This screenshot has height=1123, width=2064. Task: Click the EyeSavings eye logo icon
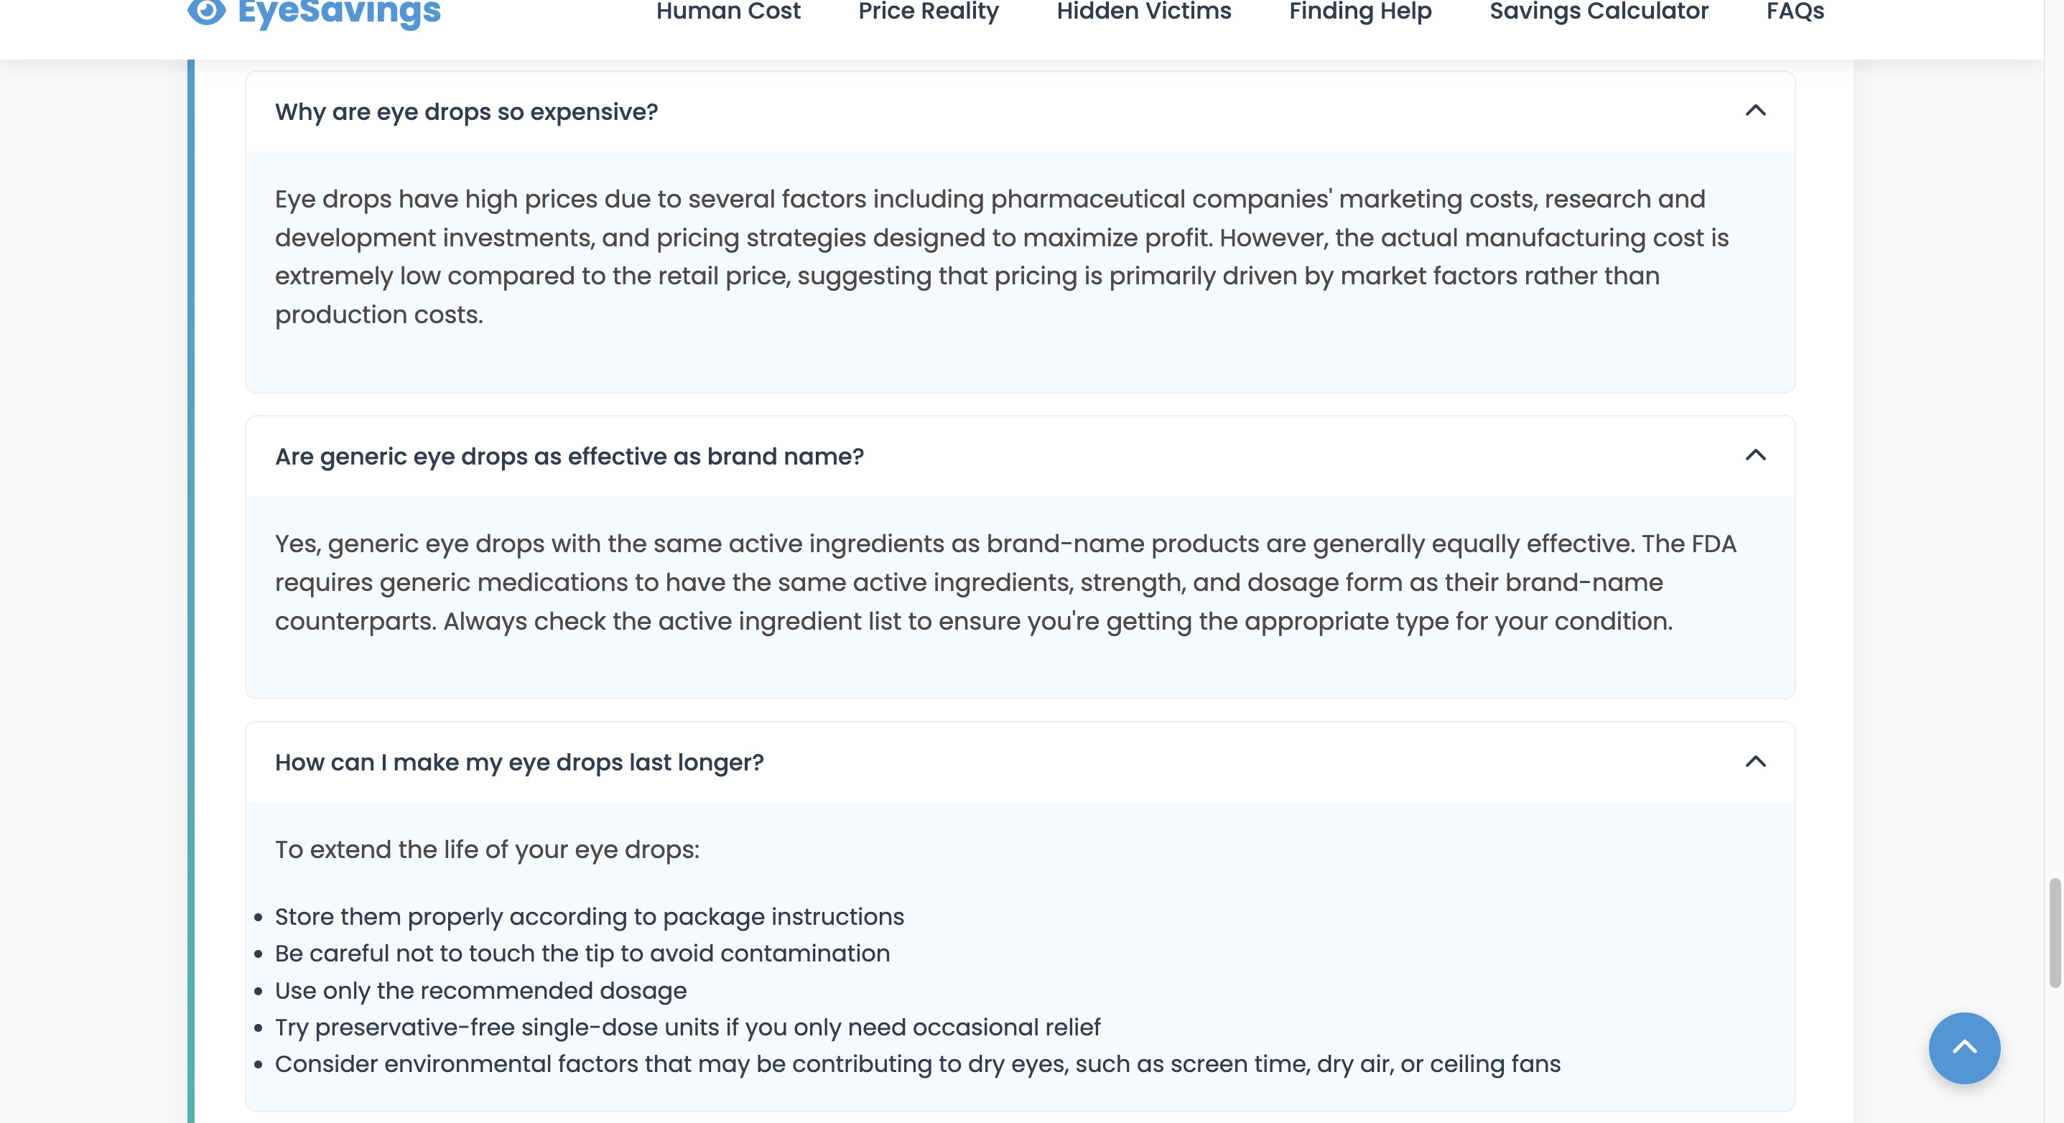click(x=207, y=11)
